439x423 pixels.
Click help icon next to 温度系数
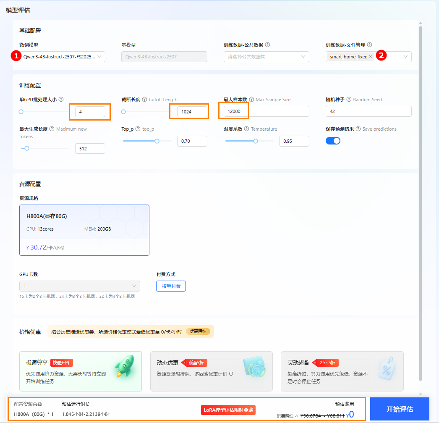click(247, 129)
